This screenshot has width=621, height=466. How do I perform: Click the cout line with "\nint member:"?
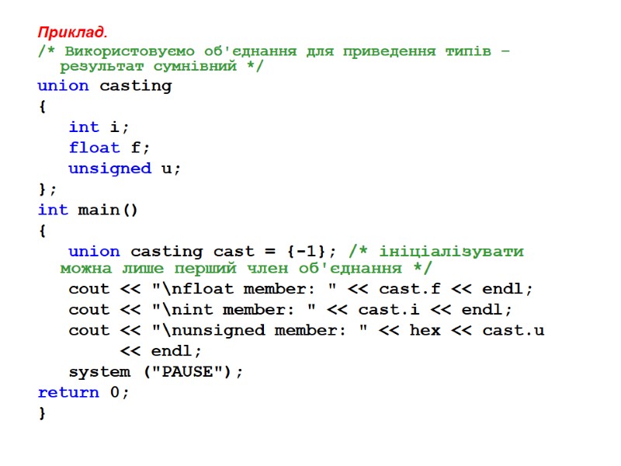pyautogui.click(x=290, y=309)
